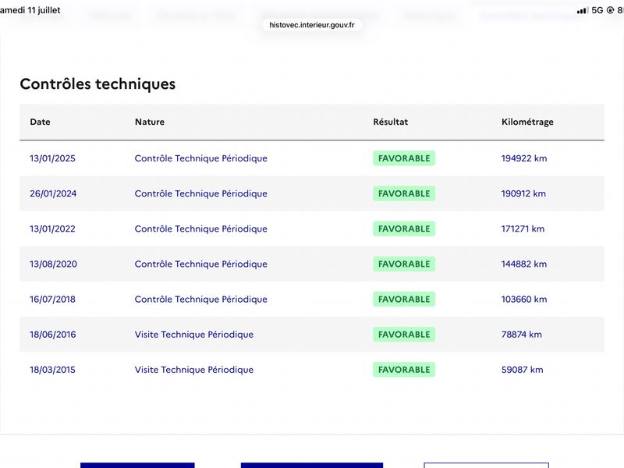
Task: Click Contrôle Technique Périodique in 26/01/2024 row
Action: (x=201, y=193)
